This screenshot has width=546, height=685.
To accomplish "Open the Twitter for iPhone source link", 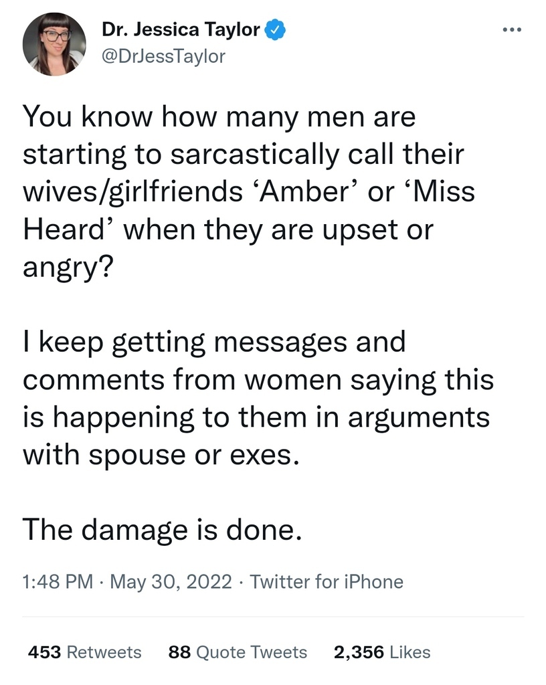I will [327, 582].
